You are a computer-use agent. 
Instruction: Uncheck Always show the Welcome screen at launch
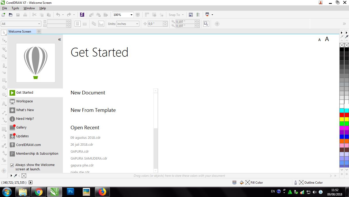click(12, 165)
